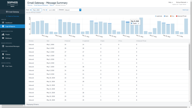
Task: Click the Free Trials plus icon
Action: pos(3,66)
